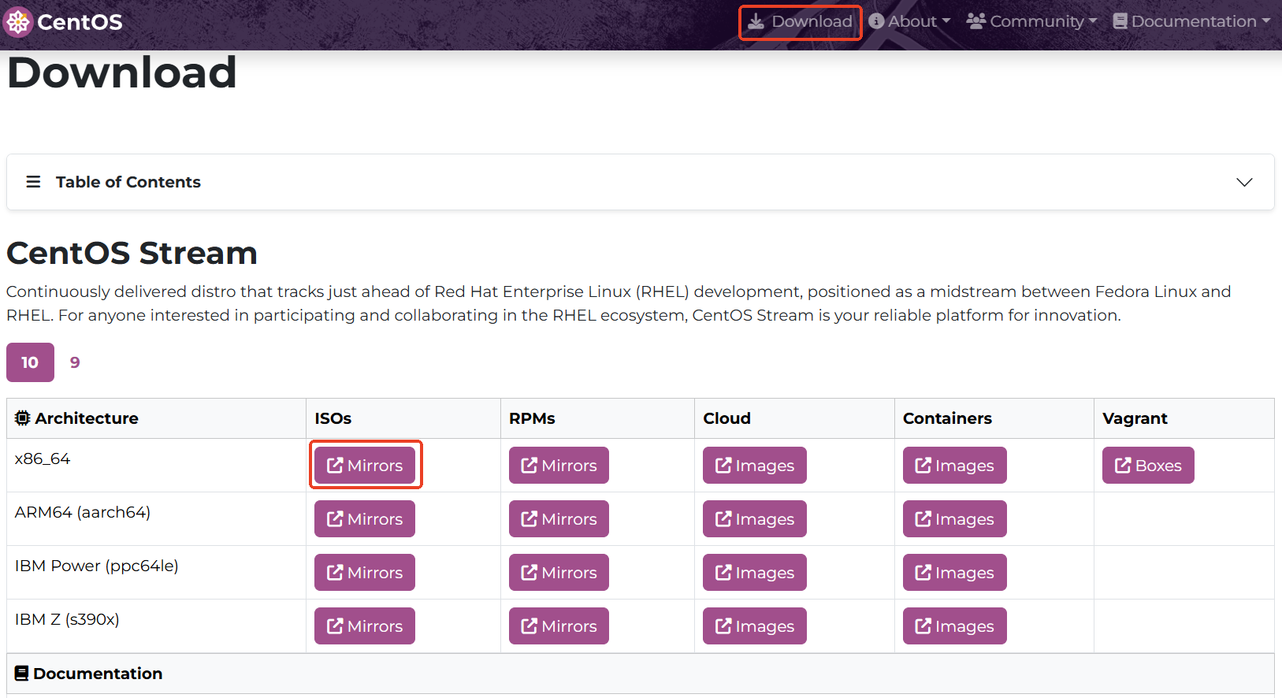This screenshot has height=698, width=1282.
Task: Open IBM Z Cloud Images
Action: coord(755,626)
